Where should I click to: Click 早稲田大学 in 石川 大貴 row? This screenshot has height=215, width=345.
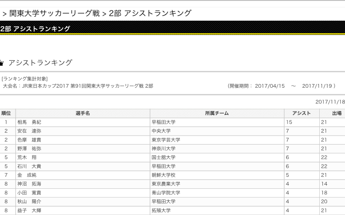tap(163, 166)
